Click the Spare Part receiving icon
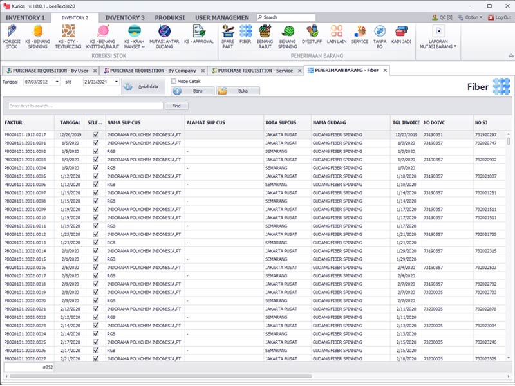515x386 pixels. click(227, 33)
